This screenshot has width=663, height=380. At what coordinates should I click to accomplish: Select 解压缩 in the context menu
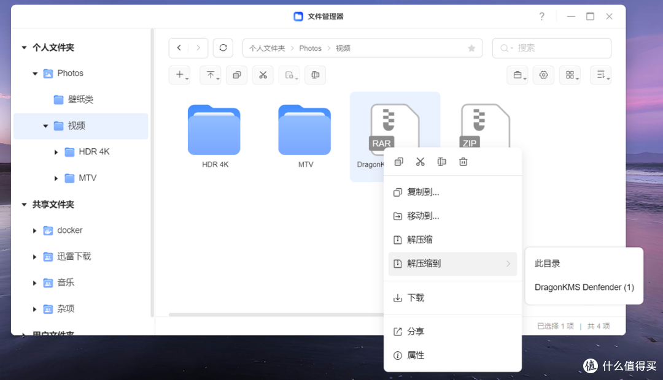452,240
